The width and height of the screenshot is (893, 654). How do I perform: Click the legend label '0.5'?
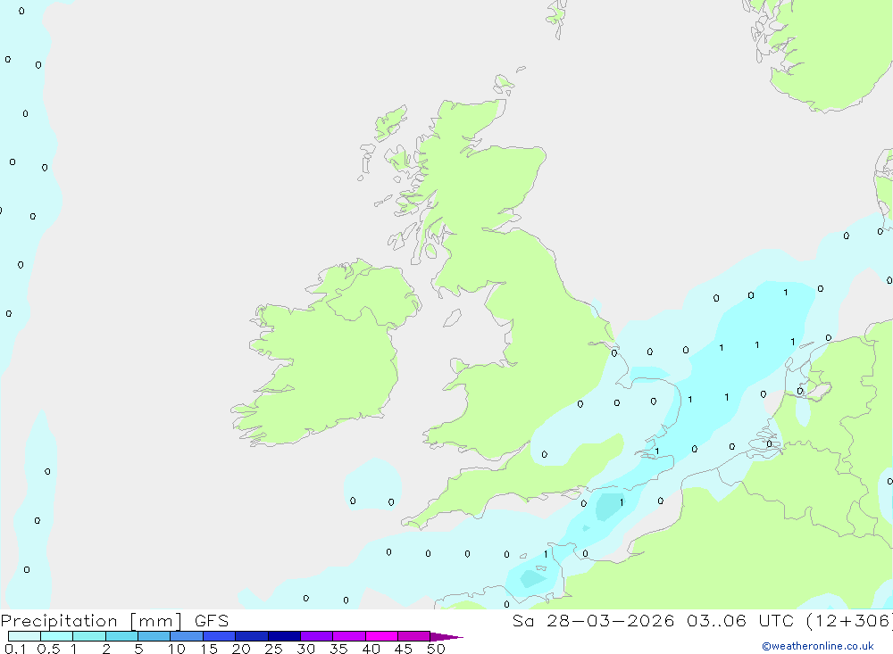click(x=48, y=649)
